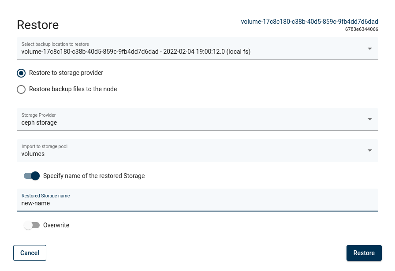Open the Select backup location to restore field
Viewport: 395px width, 271px height.
click(x=190, y=48)
